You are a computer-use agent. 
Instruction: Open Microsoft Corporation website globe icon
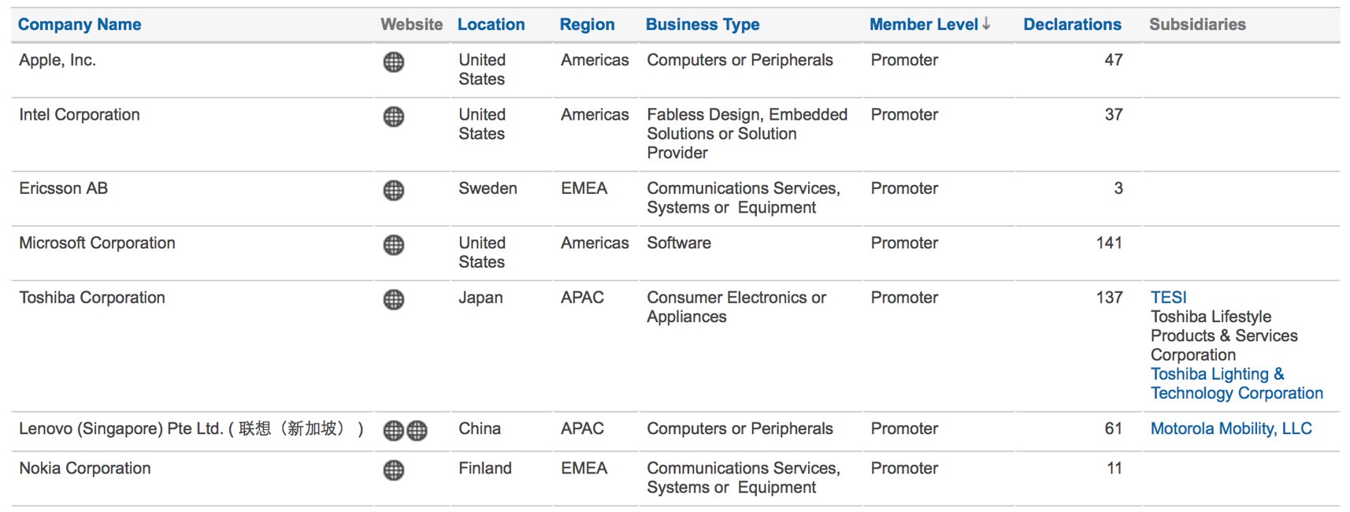pyautogui.click(x=393, y=245)
